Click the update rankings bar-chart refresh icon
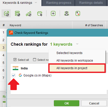This screenshot has height=107, width=108. tap(28, 14)
